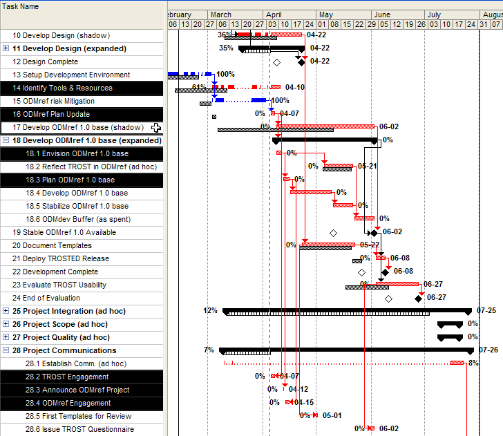The width and height of the screenshot is (503, 436).
Task: Collapse the 18 Develop ODMref 1.0 base group
Action: coord(6,140)
